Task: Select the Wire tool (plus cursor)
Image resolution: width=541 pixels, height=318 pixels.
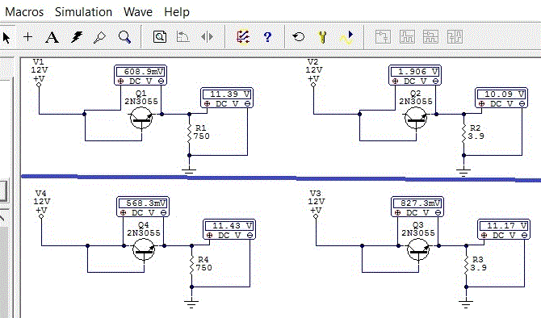Action: 28,37
